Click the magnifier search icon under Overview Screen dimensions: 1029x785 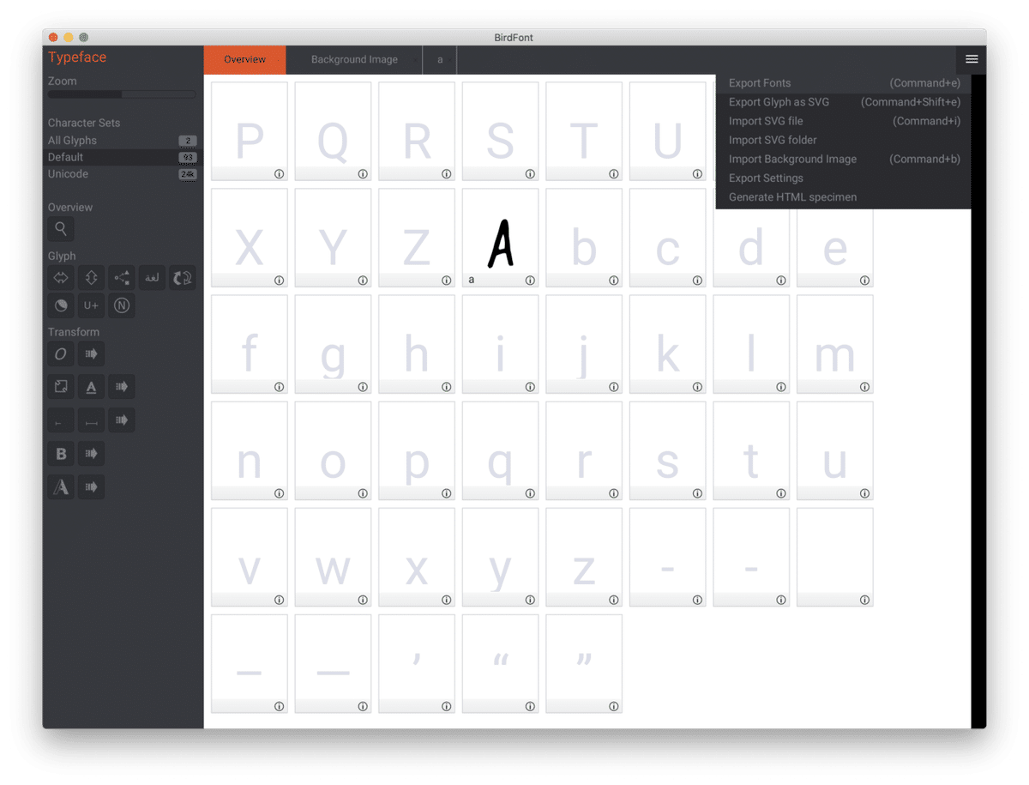pyautogui.click(x=61, y=229)
